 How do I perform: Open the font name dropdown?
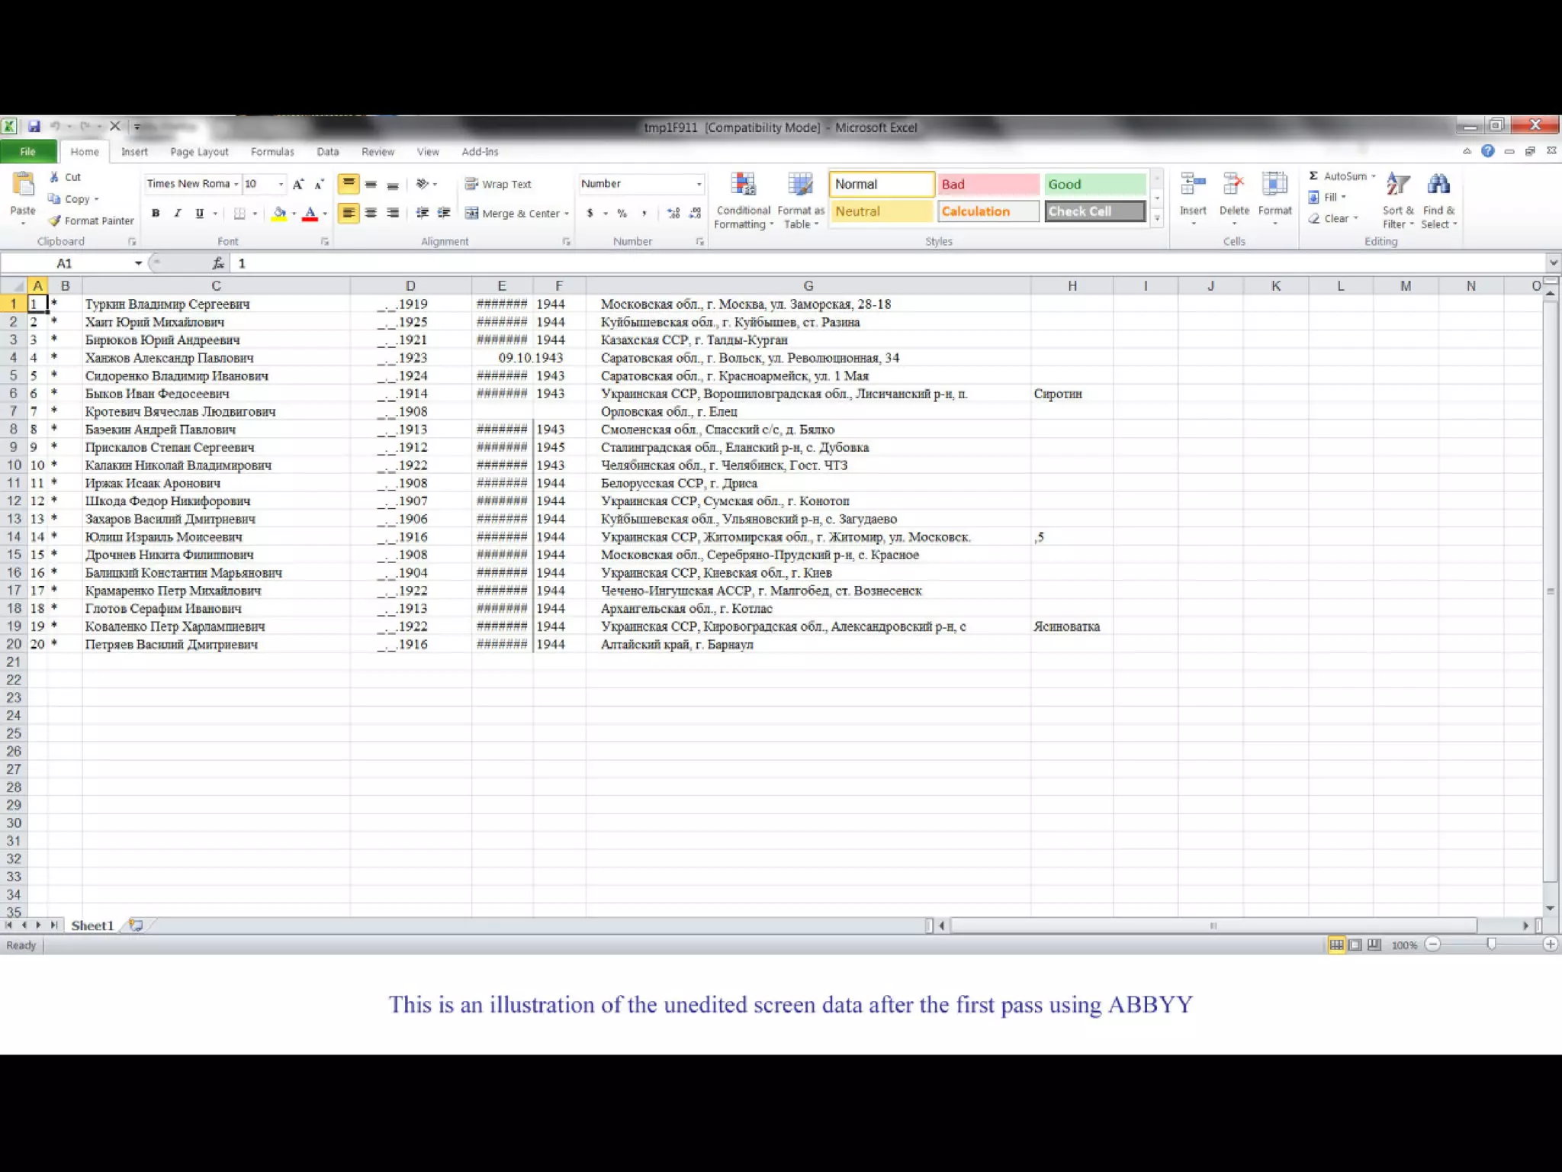pos(236,184)
